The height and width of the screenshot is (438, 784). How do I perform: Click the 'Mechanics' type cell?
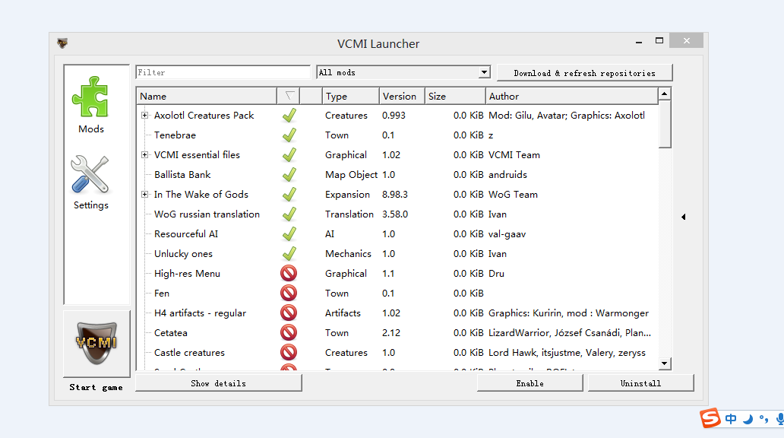pos(348,254)
